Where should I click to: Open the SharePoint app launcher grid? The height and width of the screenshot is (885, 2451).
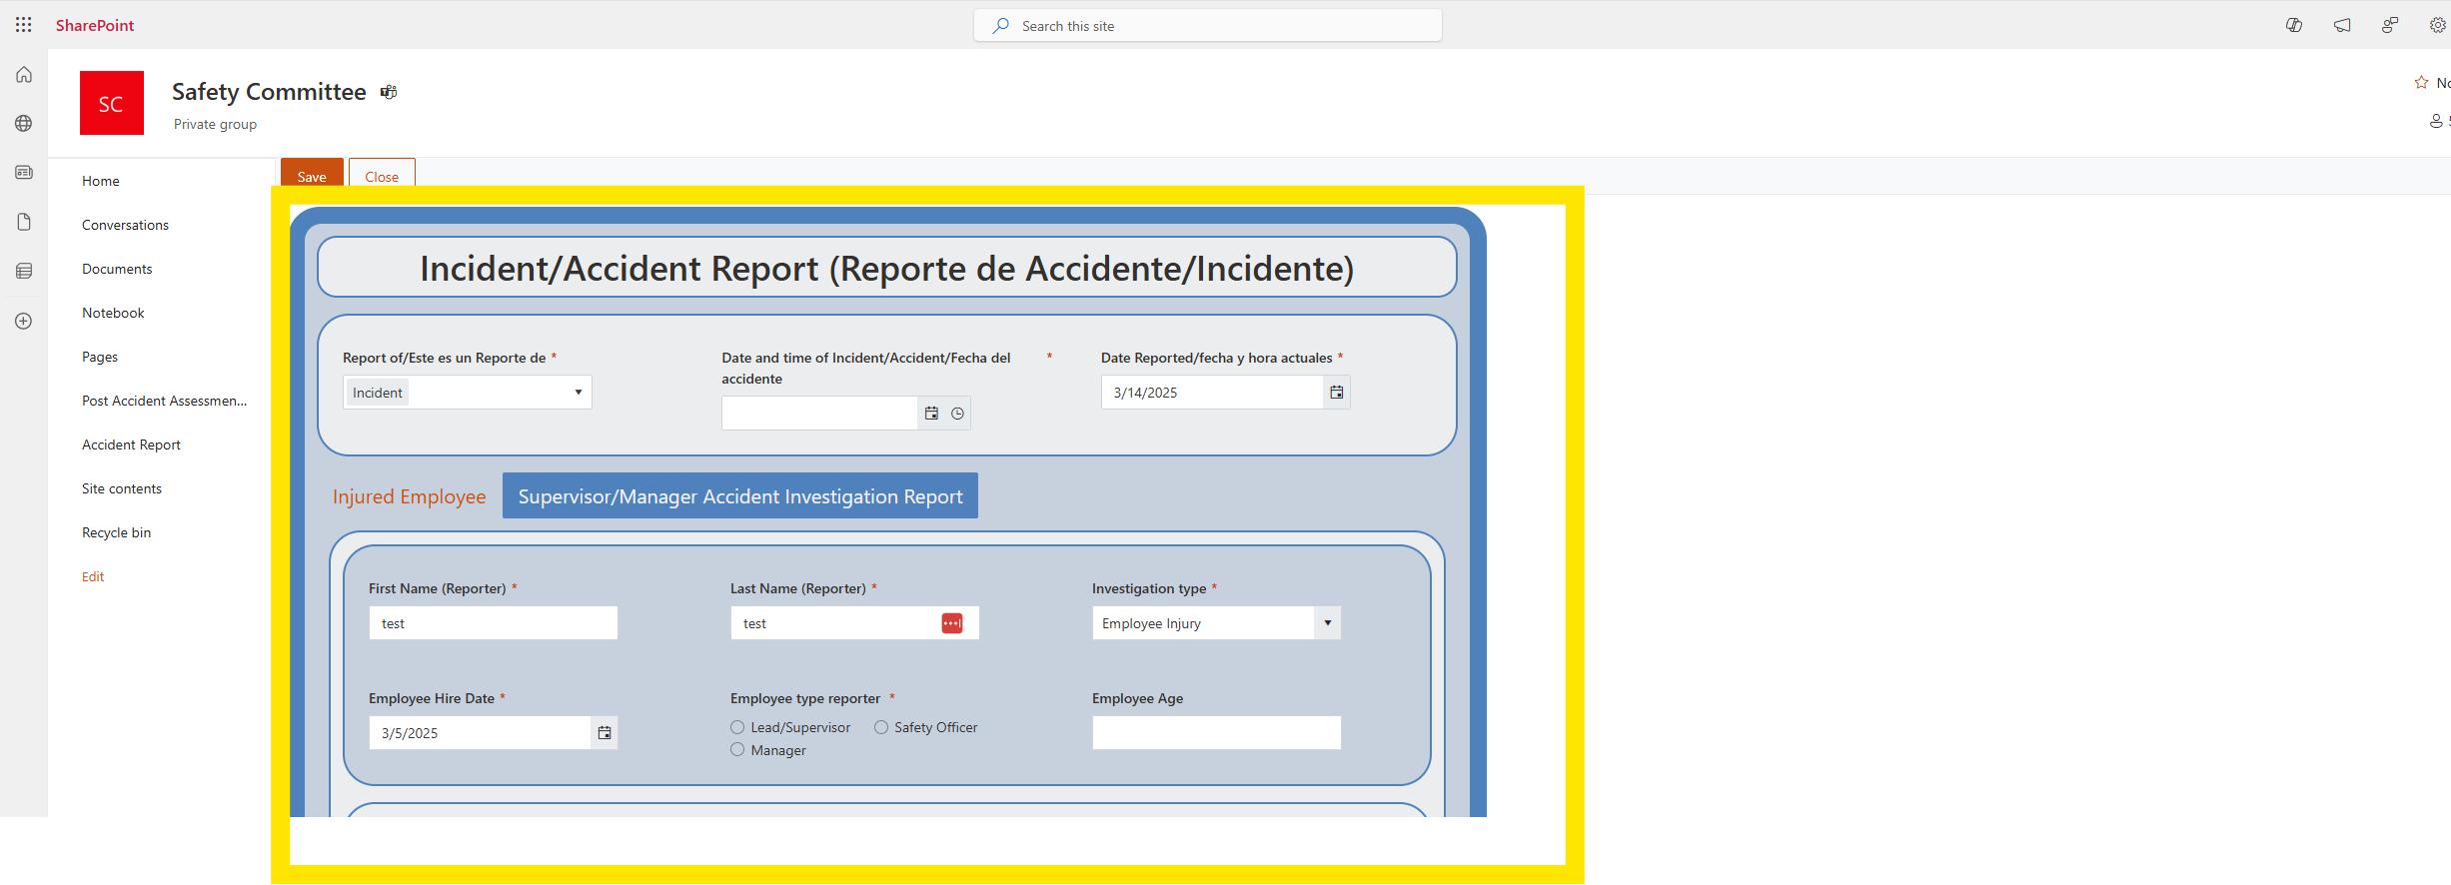(24, 25)
